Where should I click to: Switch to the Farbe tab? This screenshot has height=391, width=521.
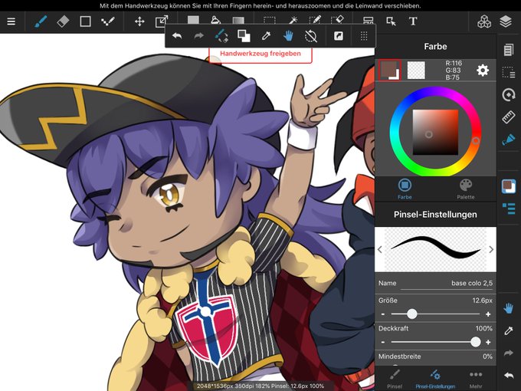[x=405, y=189]
